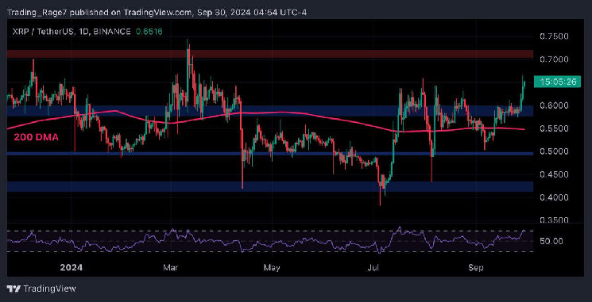Image resolution: width=592 pixels, height=302 pixels.
Task: Select the 200 DMA label
Action: tap(37, 138)
